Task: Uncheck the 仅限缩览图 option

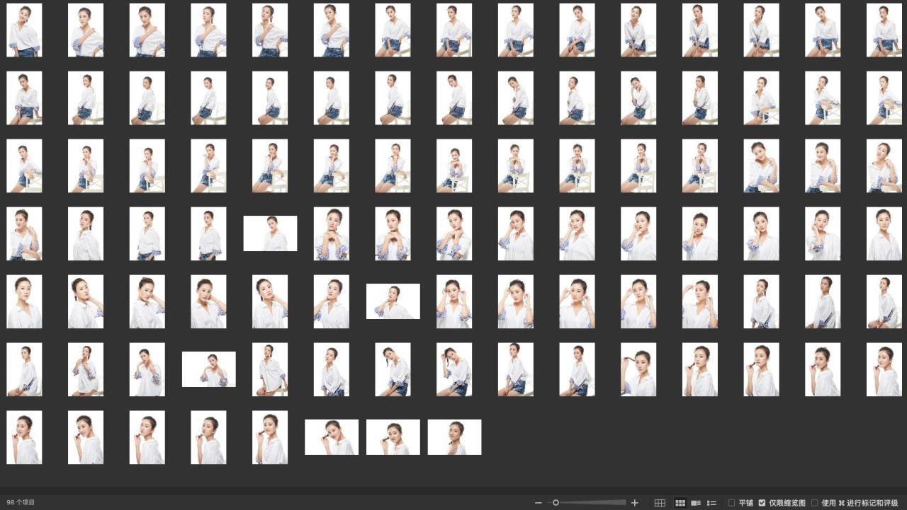Action: pos(762,503)
